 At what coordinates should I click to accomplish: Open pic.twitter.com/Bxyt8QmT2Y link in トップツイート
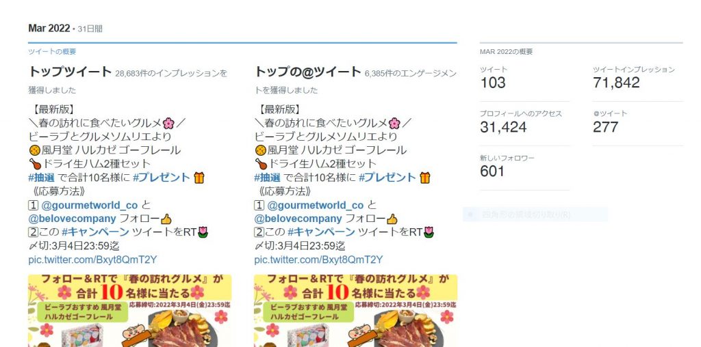(92, 260)
